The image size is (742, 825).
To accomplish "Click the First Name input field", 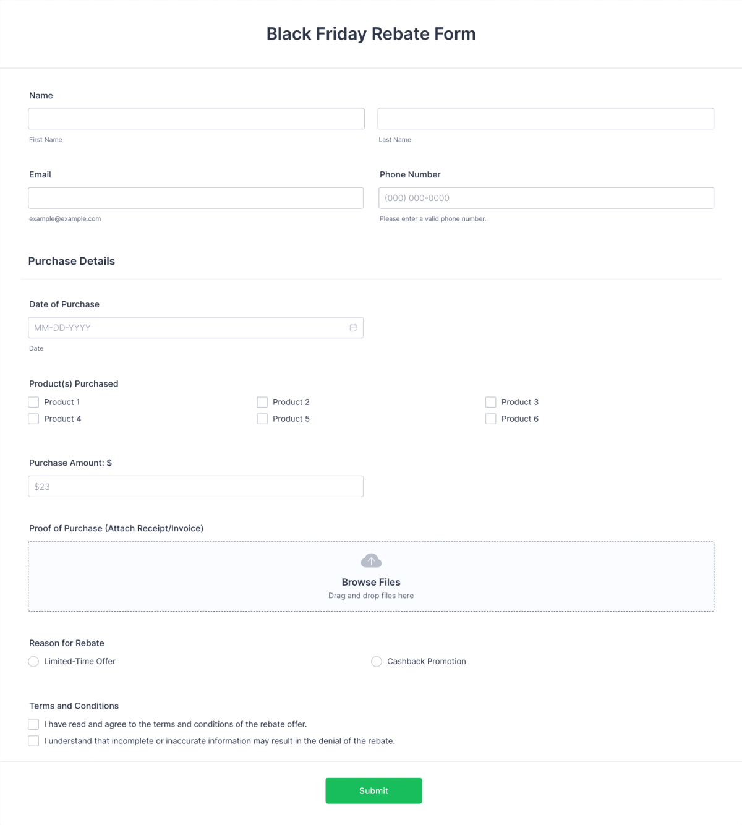I will pos(196,118).
